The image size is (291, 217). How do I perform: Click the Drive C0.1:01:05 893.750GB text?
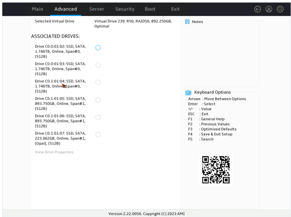[60, 103]
